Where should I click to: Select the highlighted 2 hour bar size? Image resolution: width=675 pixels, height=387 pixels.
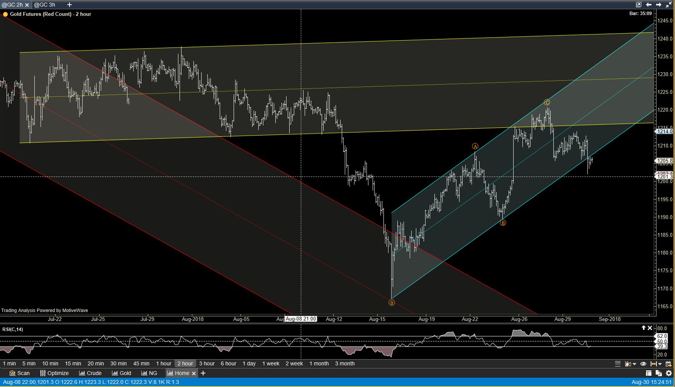tap(185, 363)
